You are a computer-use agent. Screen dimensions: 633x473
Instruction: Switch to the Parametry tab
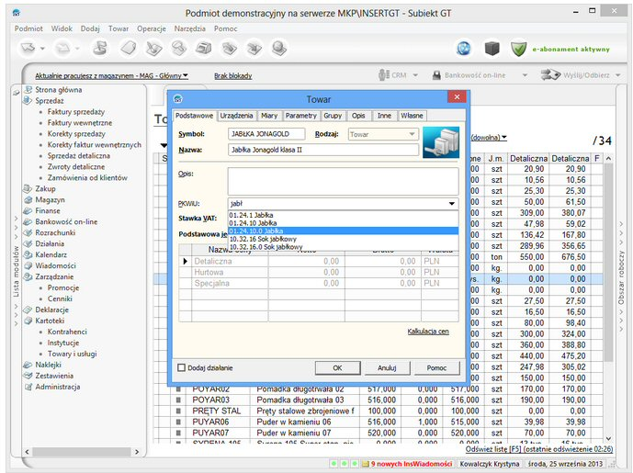click(300, 116)
